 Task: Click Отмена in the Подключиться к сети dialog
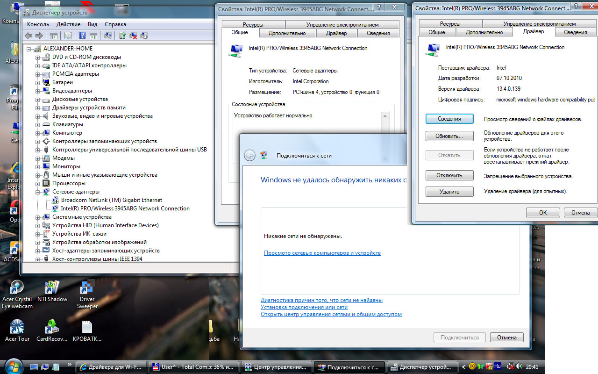506,338
